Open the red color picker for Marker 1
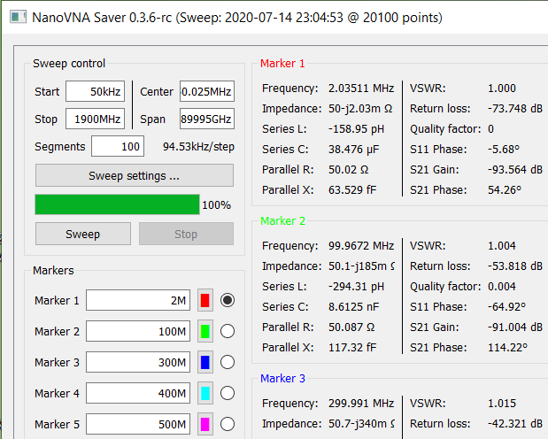 [205, 300]
